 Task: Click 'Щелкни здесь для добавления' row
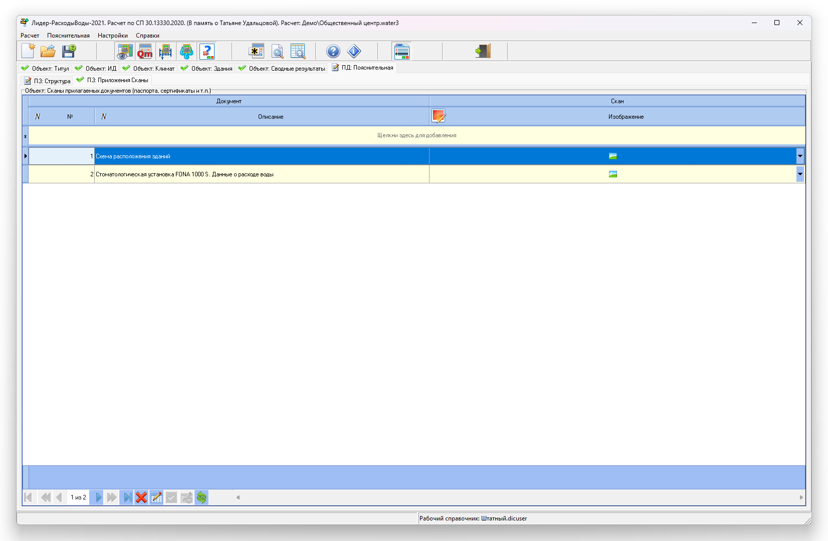tap(417, 135)
